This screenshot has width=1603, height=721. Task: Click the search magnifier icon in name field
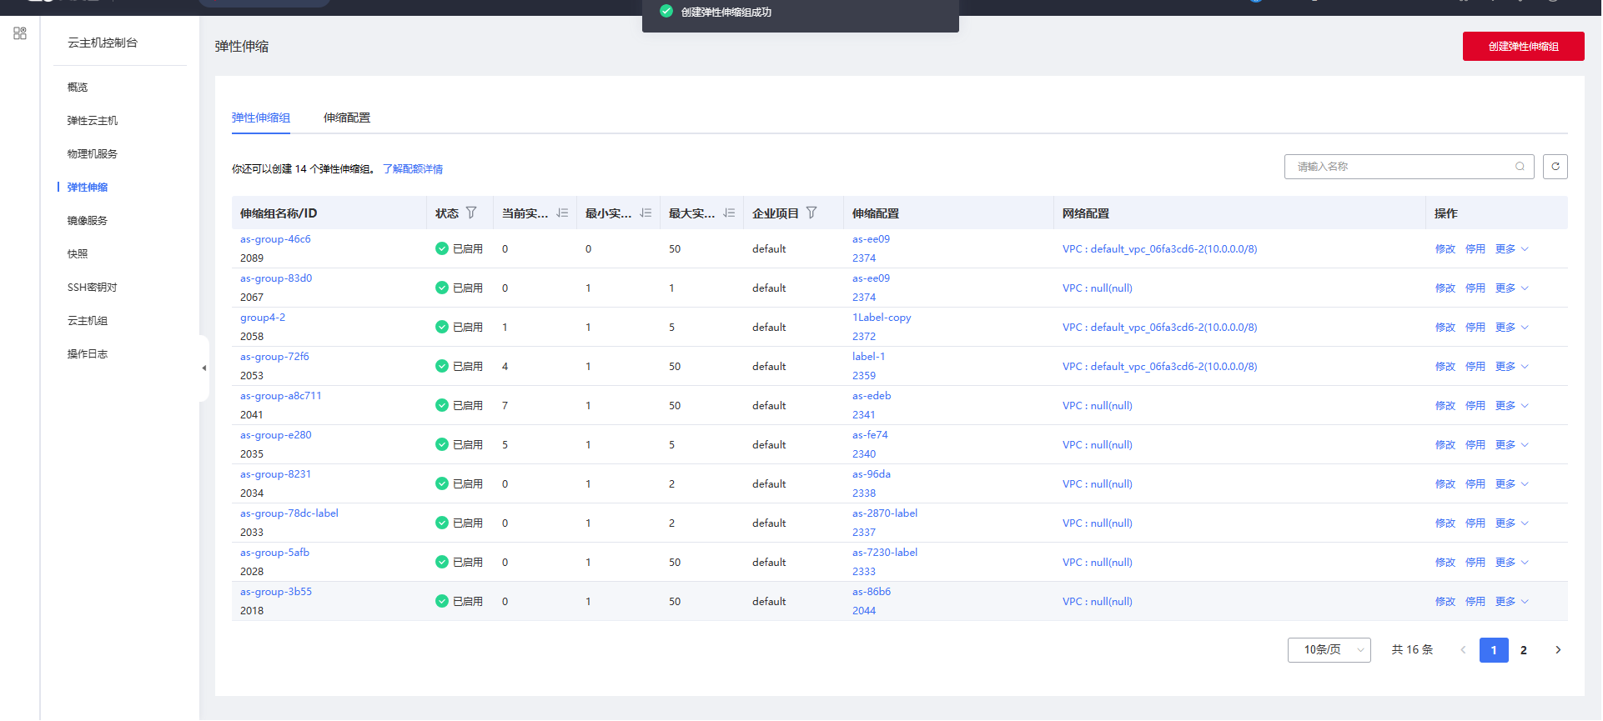1520,167
